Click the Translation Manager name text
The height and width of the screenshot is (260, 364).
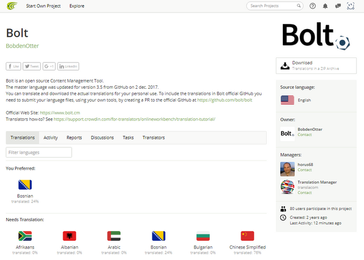pyautogui.click(x=317, y=182)
